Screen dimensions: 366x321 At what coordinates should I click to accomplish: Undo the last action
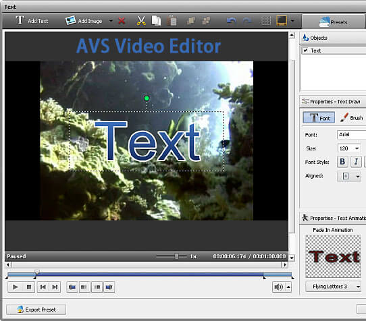232,21
